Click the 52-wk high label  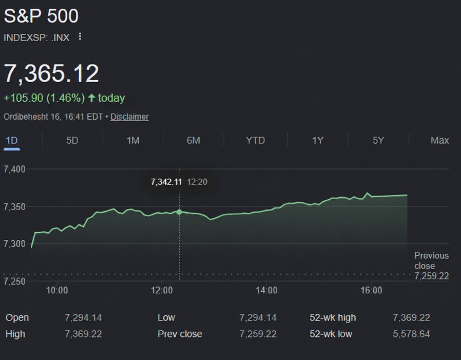[x=333, y=318]
